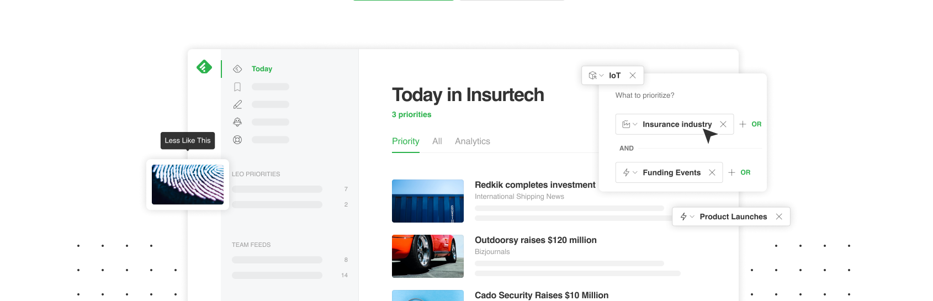Go to Today in the sidebar
Viewport: 933px width, 301px height.
[x=262, y=69]
